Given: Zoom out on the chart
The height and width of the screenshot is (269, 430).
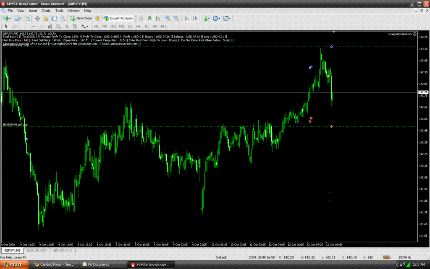Looking at the screenshot, I should (x=176, y=18).
